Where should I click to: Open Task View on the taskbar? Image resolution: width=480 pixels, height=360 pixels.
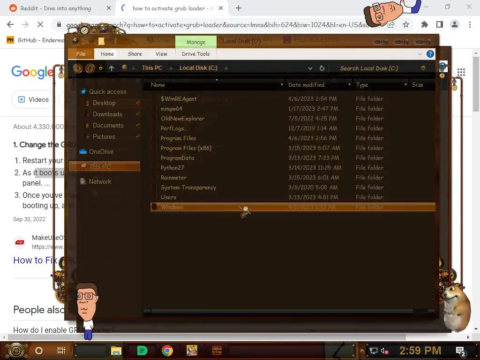[61, 351]
